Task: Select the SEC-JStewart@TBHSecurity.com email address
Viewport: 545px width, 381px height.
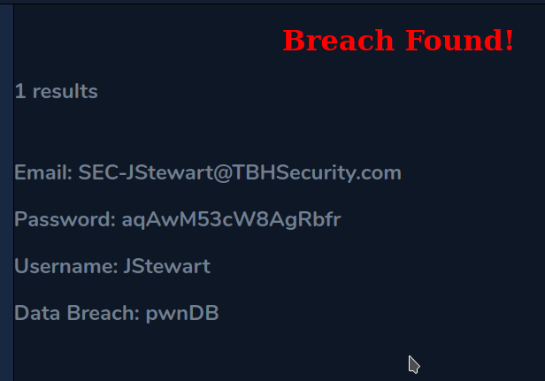Action: 240,173
